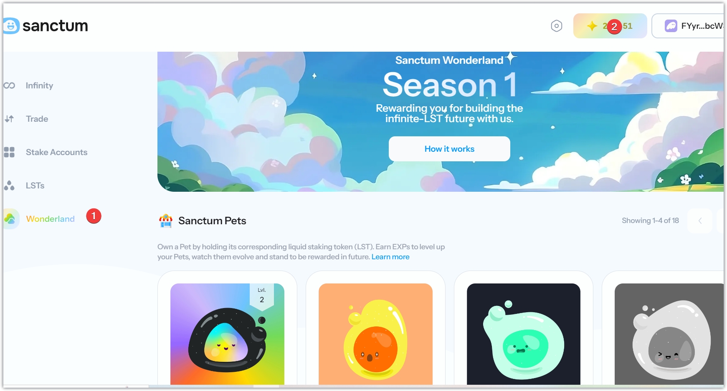The height and width of the screenshot is (391, 727).
Task: Click the How it works button
Action: pyautogui.click(x=449, y=149)
